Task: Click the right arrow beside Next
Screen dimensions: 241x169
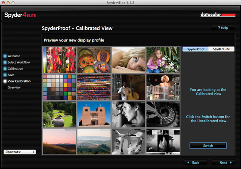Action: point(231,163)
